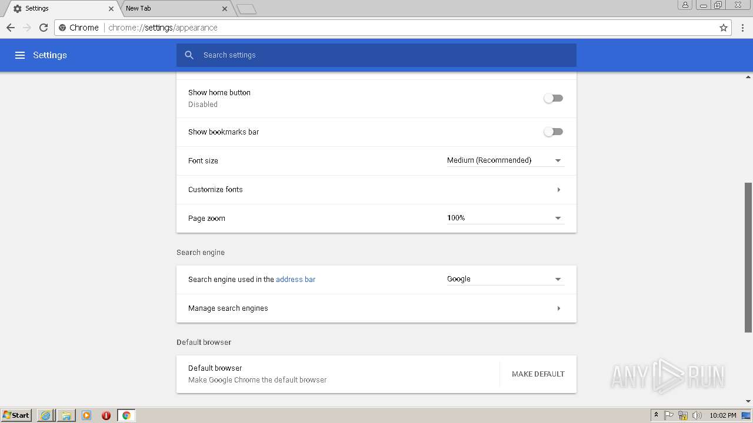
Task: Click the Settings title in header
Action: (x=50, y=55)
